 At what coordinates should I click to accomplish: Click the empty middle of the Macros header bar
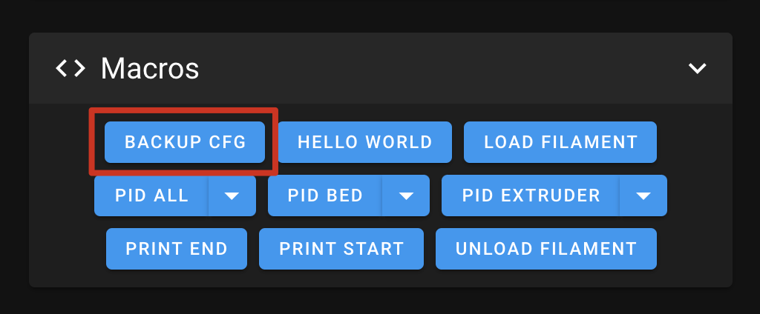point(445,69)
